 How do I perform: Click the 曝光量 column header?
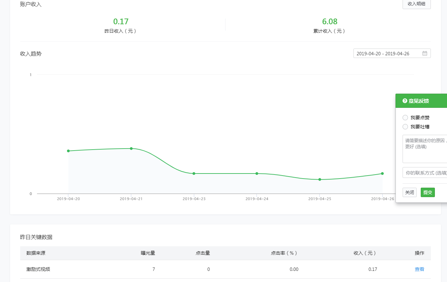[x=148, y=253]
